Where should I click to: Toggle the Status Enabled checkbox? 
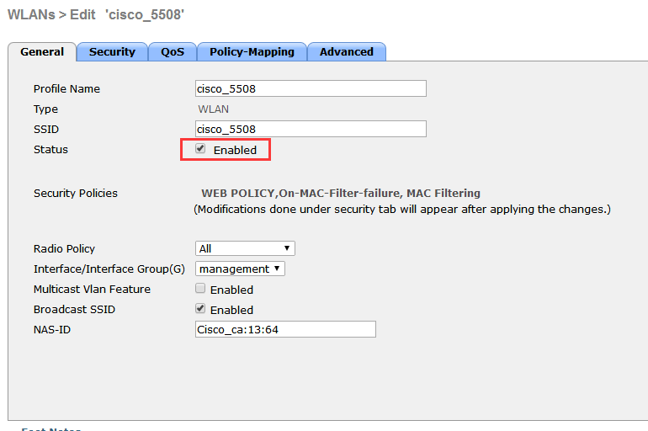click(x=200, y=148)
